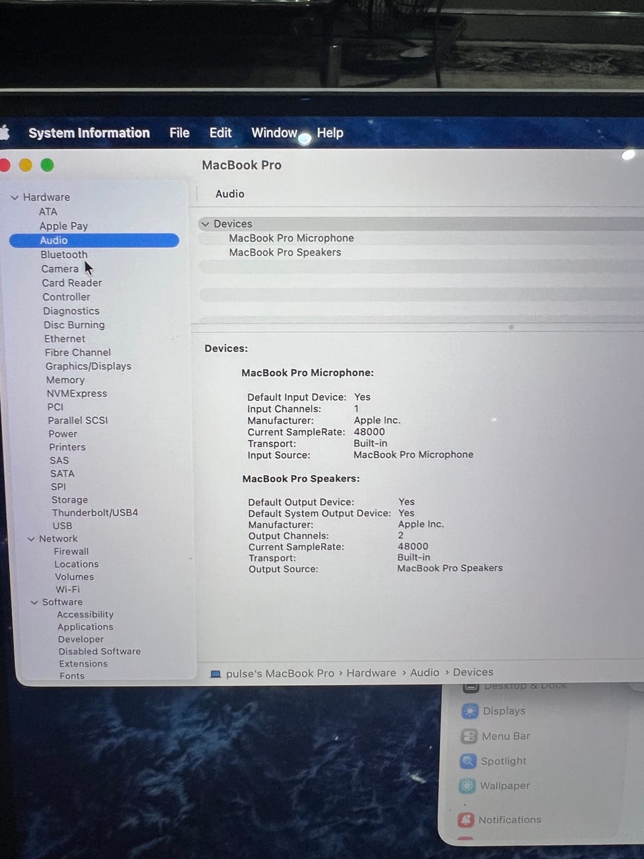The height and width of the screenshot is (859, 644).
Task: Open Menu Bar icon in System Settings
Action: click(x=469, y=736)
